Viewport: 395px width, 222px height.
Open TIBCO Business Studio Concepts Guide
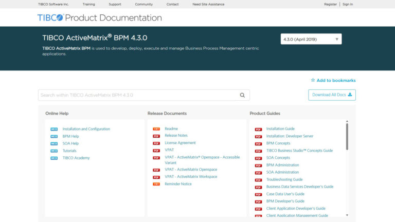point(299,151)
